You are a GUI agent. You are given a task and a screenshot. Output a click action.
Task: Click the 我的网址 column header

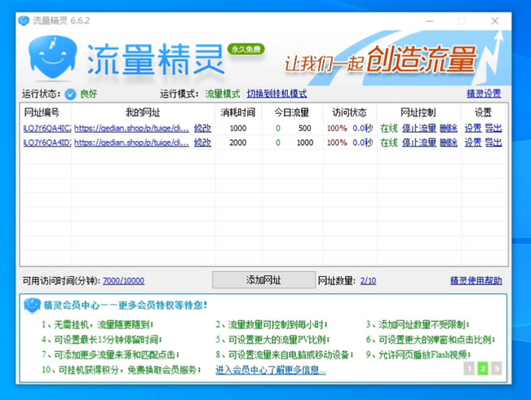[143, 112]
